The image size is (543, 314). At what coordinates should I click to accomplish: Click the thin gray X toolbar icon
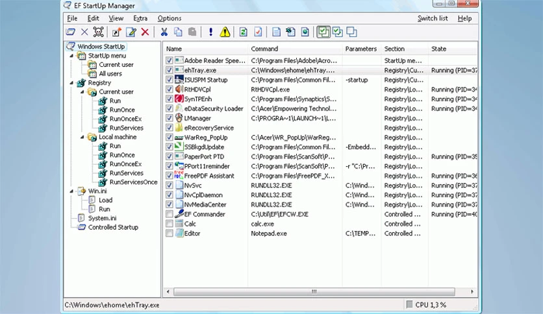click(x=84, y=32)
